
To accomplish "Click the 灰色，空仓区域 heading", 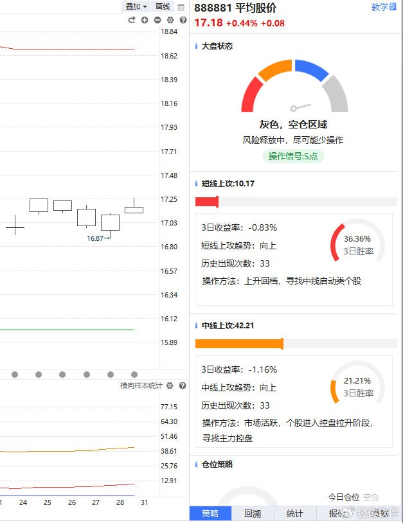I will (294, 125).
